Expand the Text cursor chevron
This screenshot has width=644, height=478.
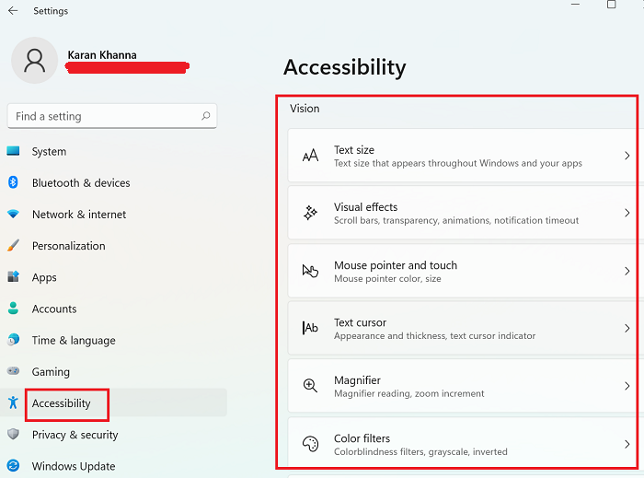[x=627, y=328]
